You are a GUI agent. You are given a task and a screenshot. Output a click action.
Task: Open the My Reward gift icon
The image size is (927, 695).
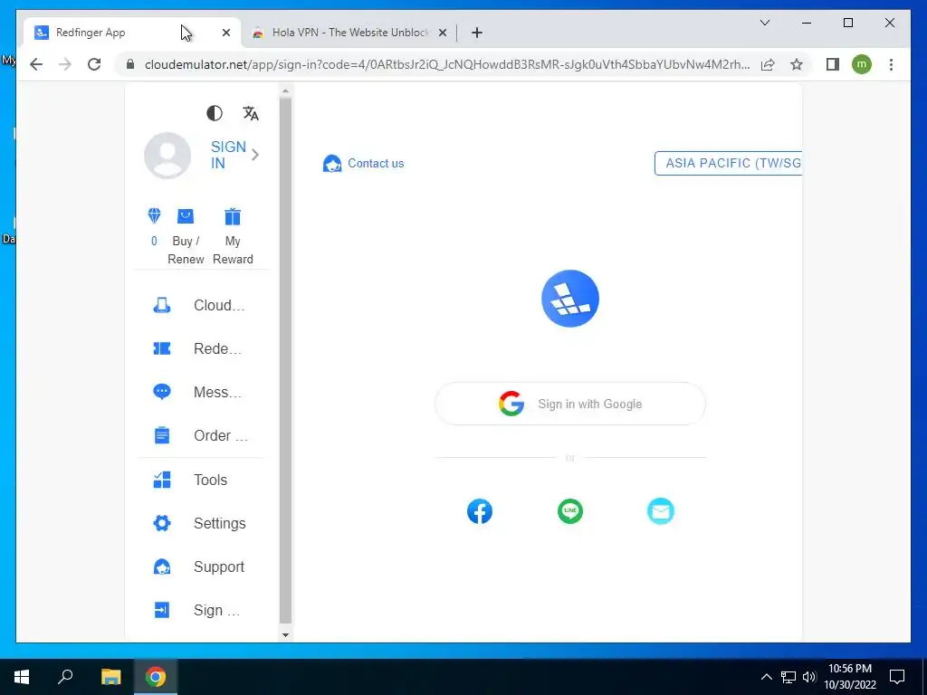233,216
